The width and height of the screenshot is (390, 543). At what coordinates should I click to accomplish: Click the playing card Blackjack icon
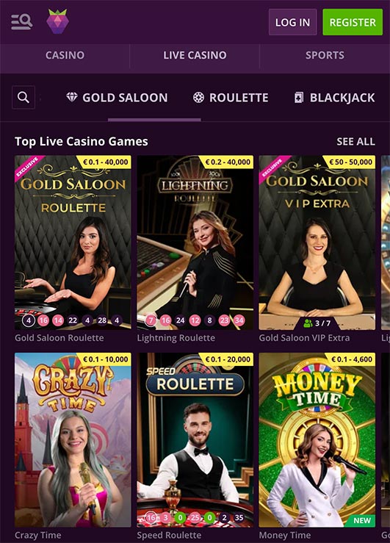point(298,98)
